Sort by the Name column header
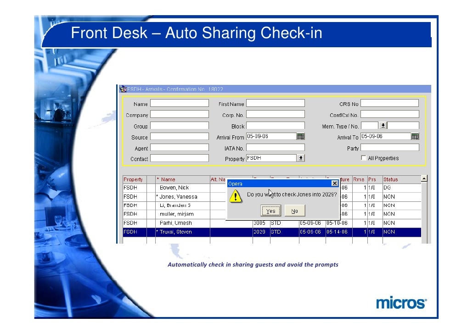 (x=182, y=179)
